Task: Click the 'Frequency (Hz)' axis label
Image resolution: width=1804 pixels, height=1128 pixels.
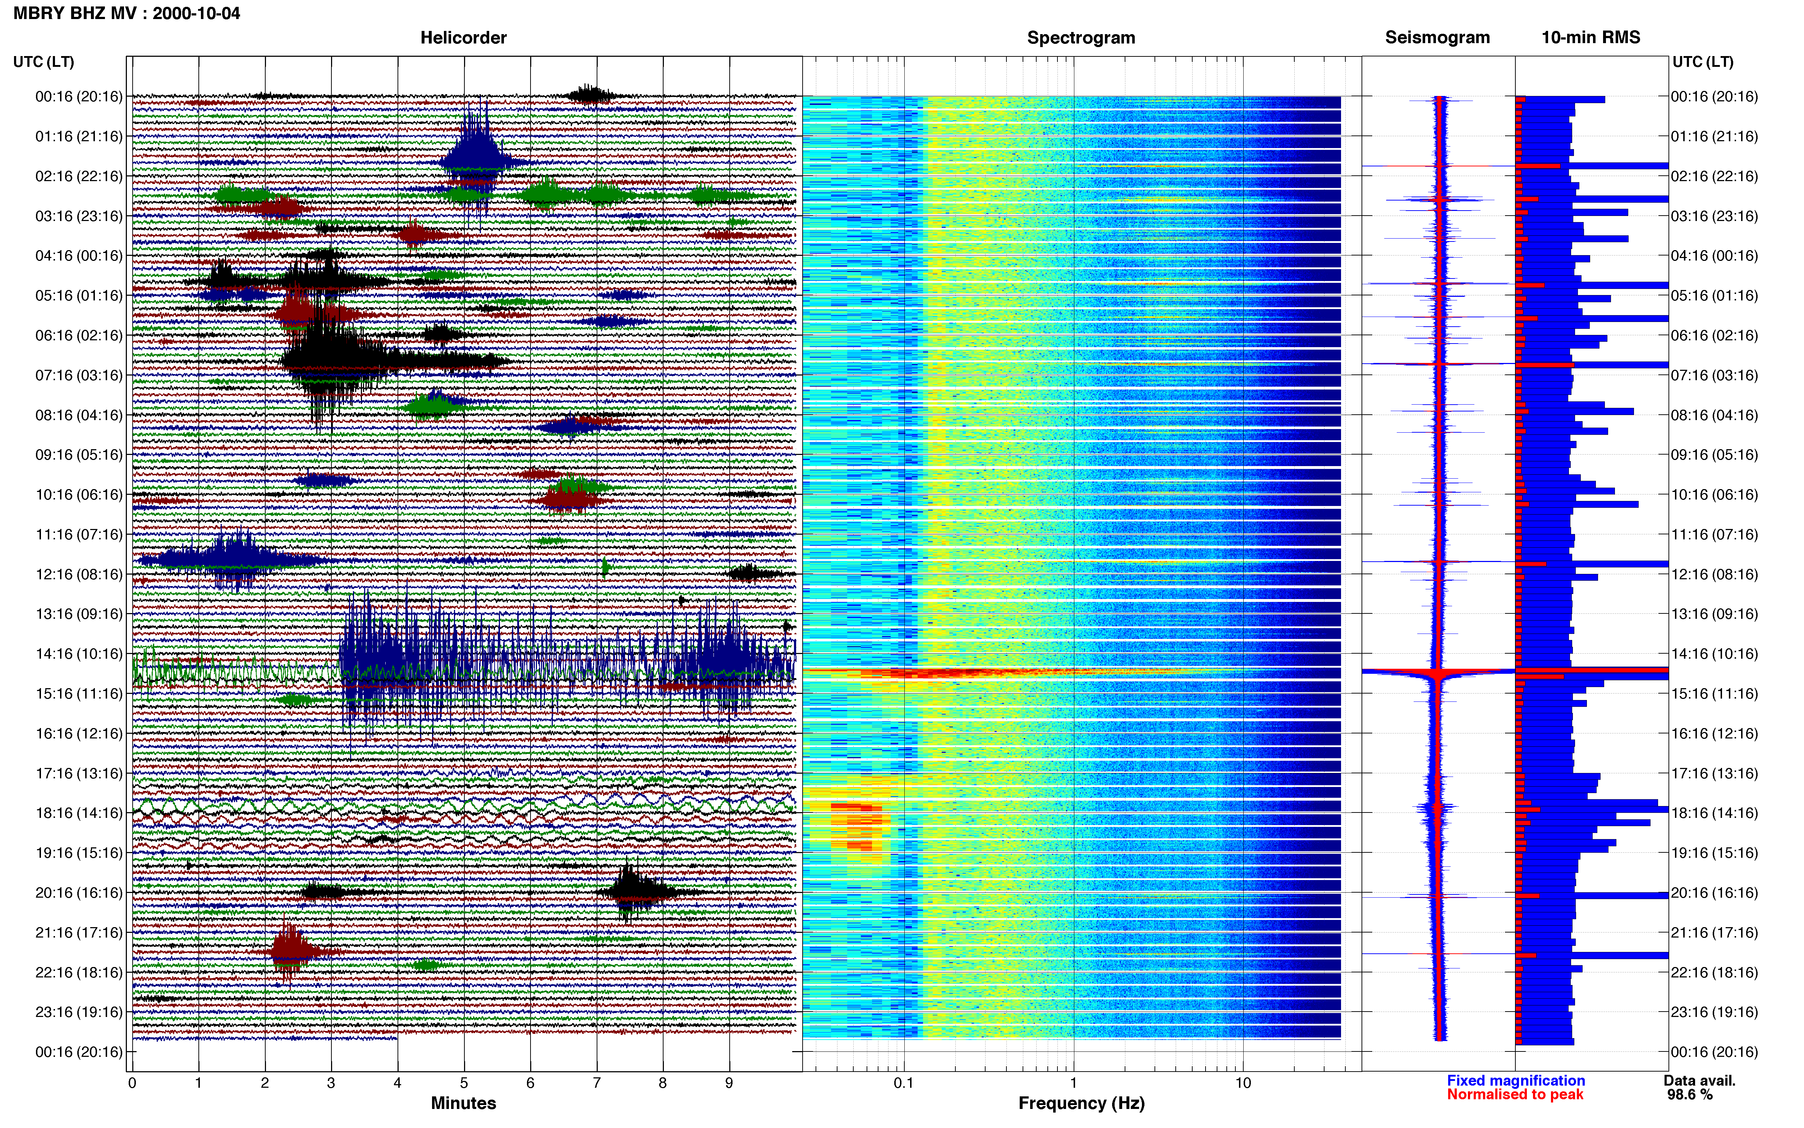Action: click(x=1081, y=1103)
